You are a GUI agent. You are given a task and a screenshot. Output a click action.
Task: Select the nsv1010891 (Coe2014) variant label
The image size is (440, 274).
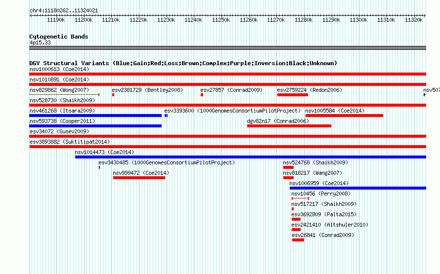pos(59,79)
